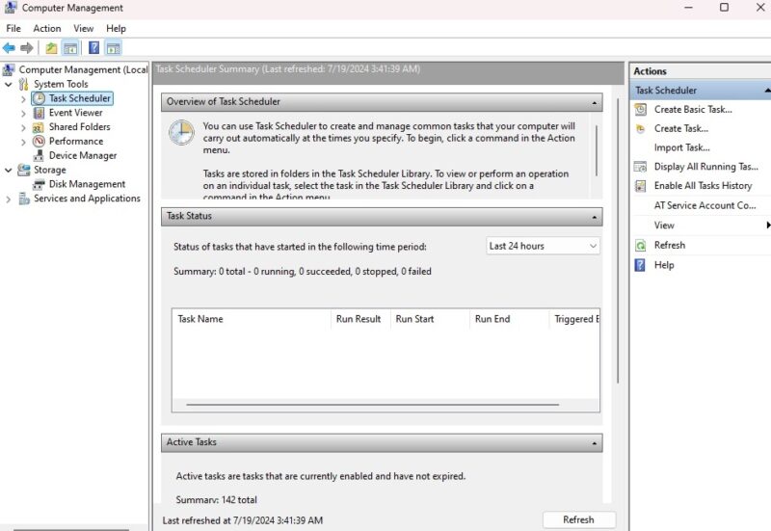Click the Triggered By column header
The width and height of the screenshot is (771, 531).
[x=574, y=319]
